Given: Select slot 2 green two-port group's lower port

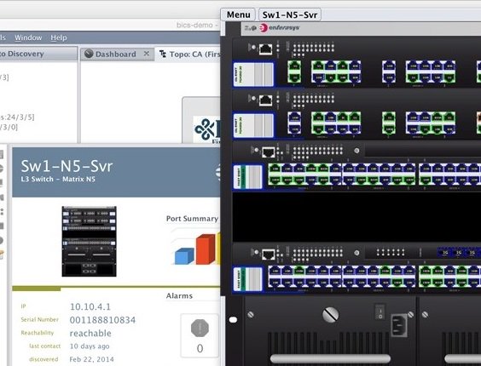Looking at the screenshot, I should click(x=389, y=129).
